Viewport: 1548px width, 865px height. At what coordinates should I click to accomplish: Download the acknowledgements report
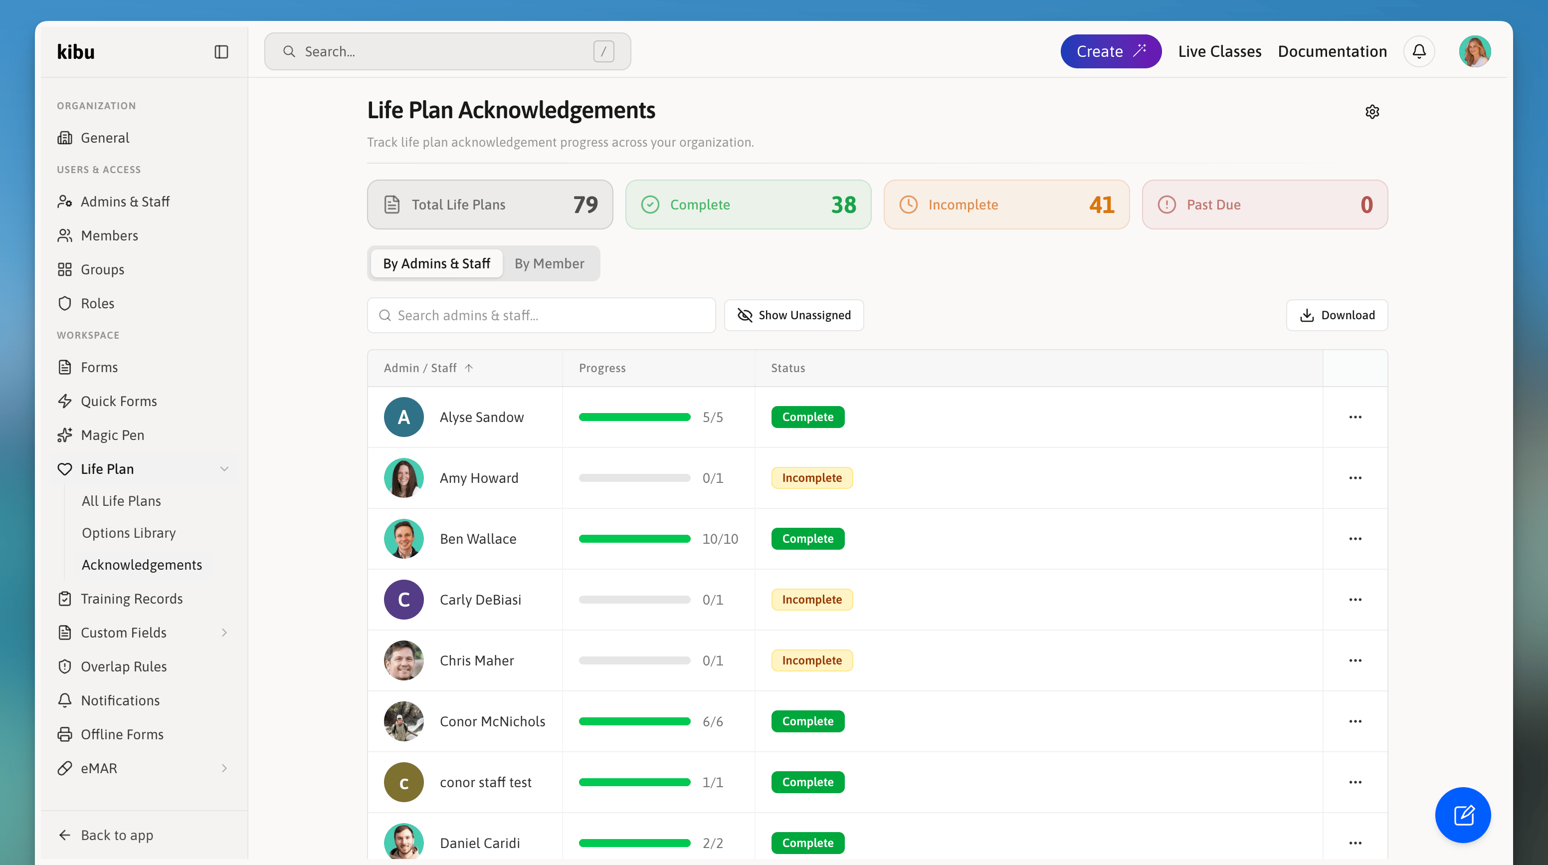coord(1337,315)
